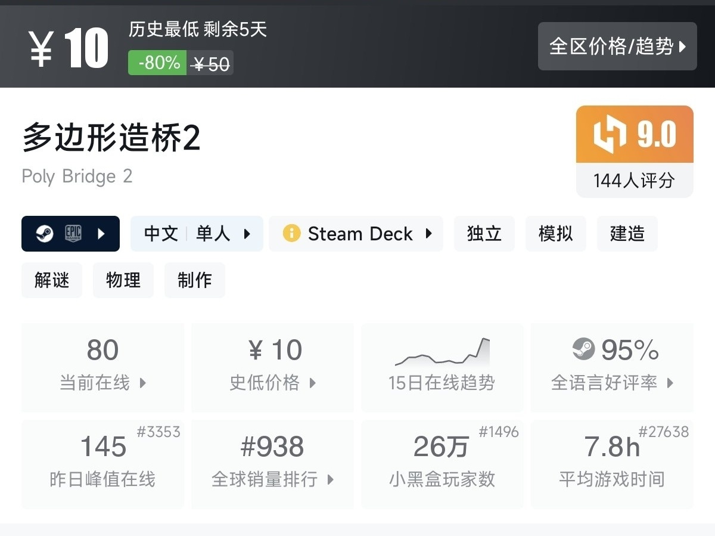Expand the Steam Deck compatibility arrow

[x=428, y=234]
